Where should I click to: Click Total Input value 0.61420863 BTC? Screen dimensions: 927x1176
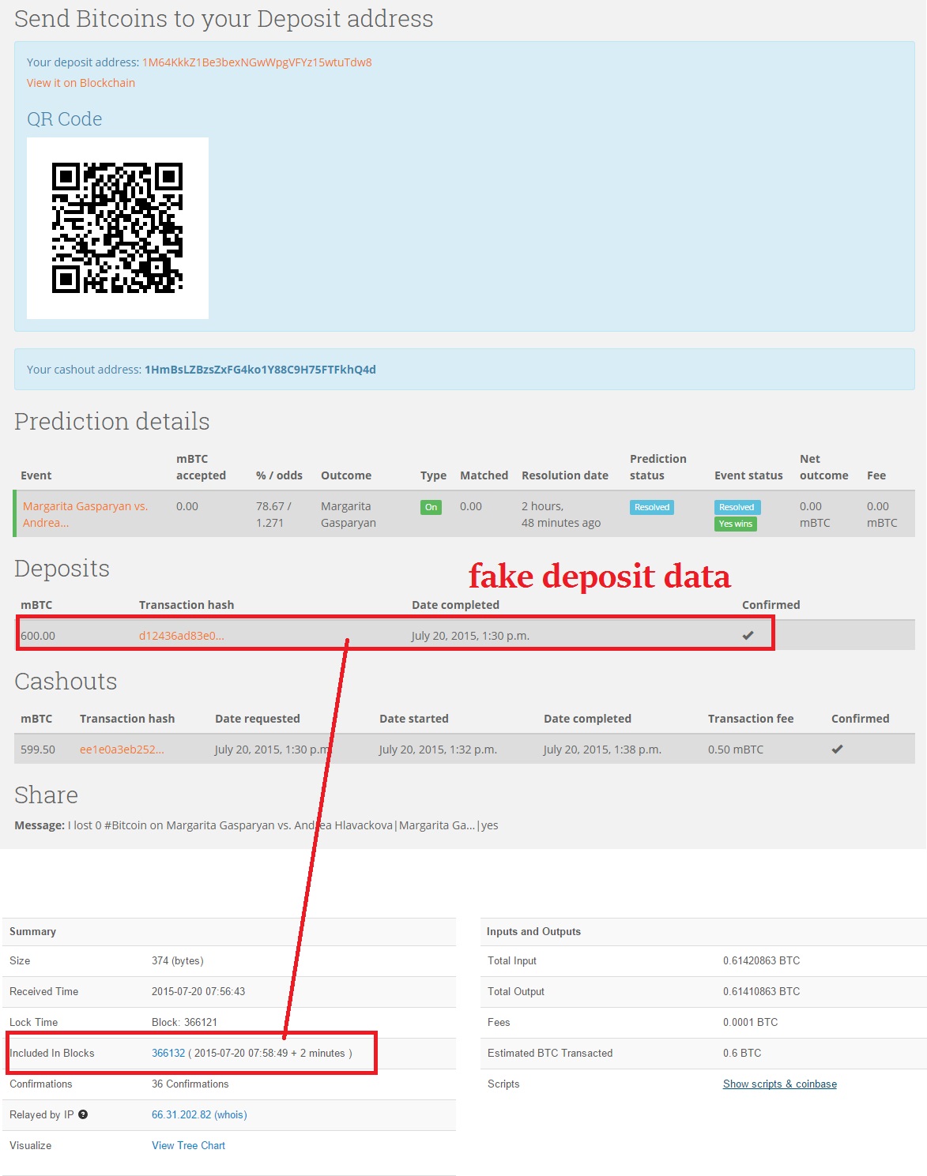tap(761, 960)
